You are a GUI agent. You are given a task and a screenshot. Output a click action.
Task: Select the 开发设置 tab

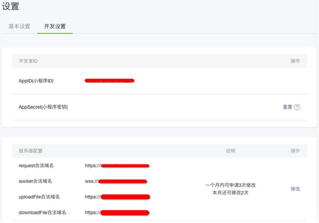coord(55,26)
